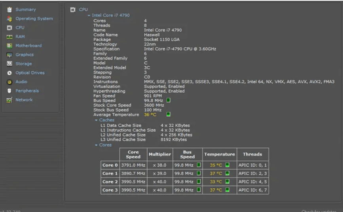Click Core 2 bus speed tray icon
Viewport: 343px width, 212px height.
click(199, 182)
